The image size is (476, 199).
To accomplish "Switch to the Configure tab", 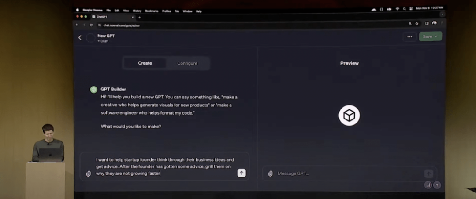I will (x=187, y=63).
